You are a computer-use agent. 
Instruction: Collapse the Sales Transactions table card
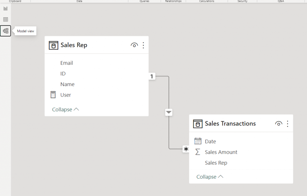click(x=210, y=177)
